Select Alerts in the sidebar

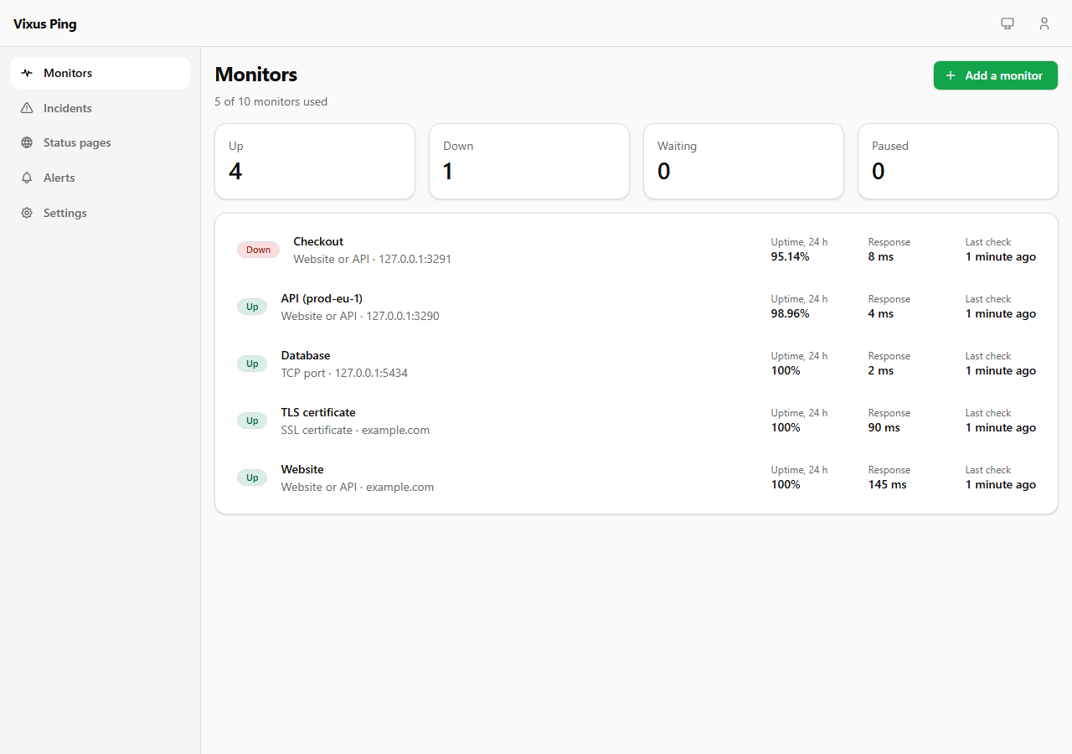tap(100, 178)
